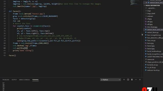
Task: Click the text file icon beside names.txt
Action: tap(146, 59)
